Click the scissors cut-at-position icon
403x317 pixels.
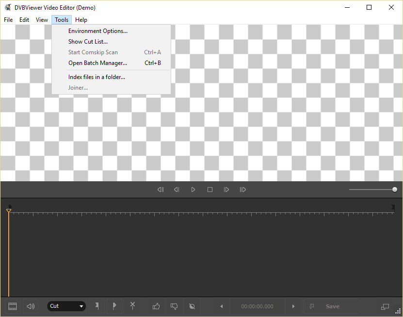click(x=132, y=306)
